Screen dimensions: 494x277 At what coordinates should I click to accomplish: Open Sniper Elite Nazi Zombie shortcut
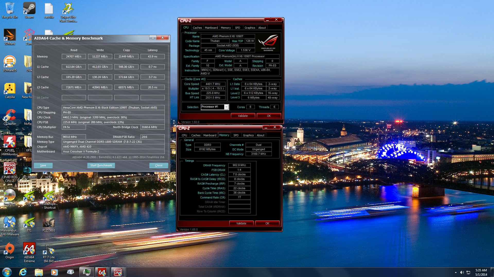point(68,12)
